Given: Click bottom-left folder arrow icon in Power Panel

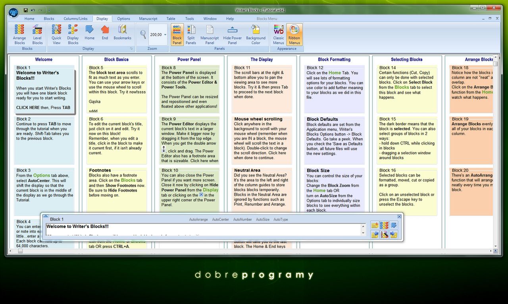Looking at the screenshot, I should (x=374, y=234).
